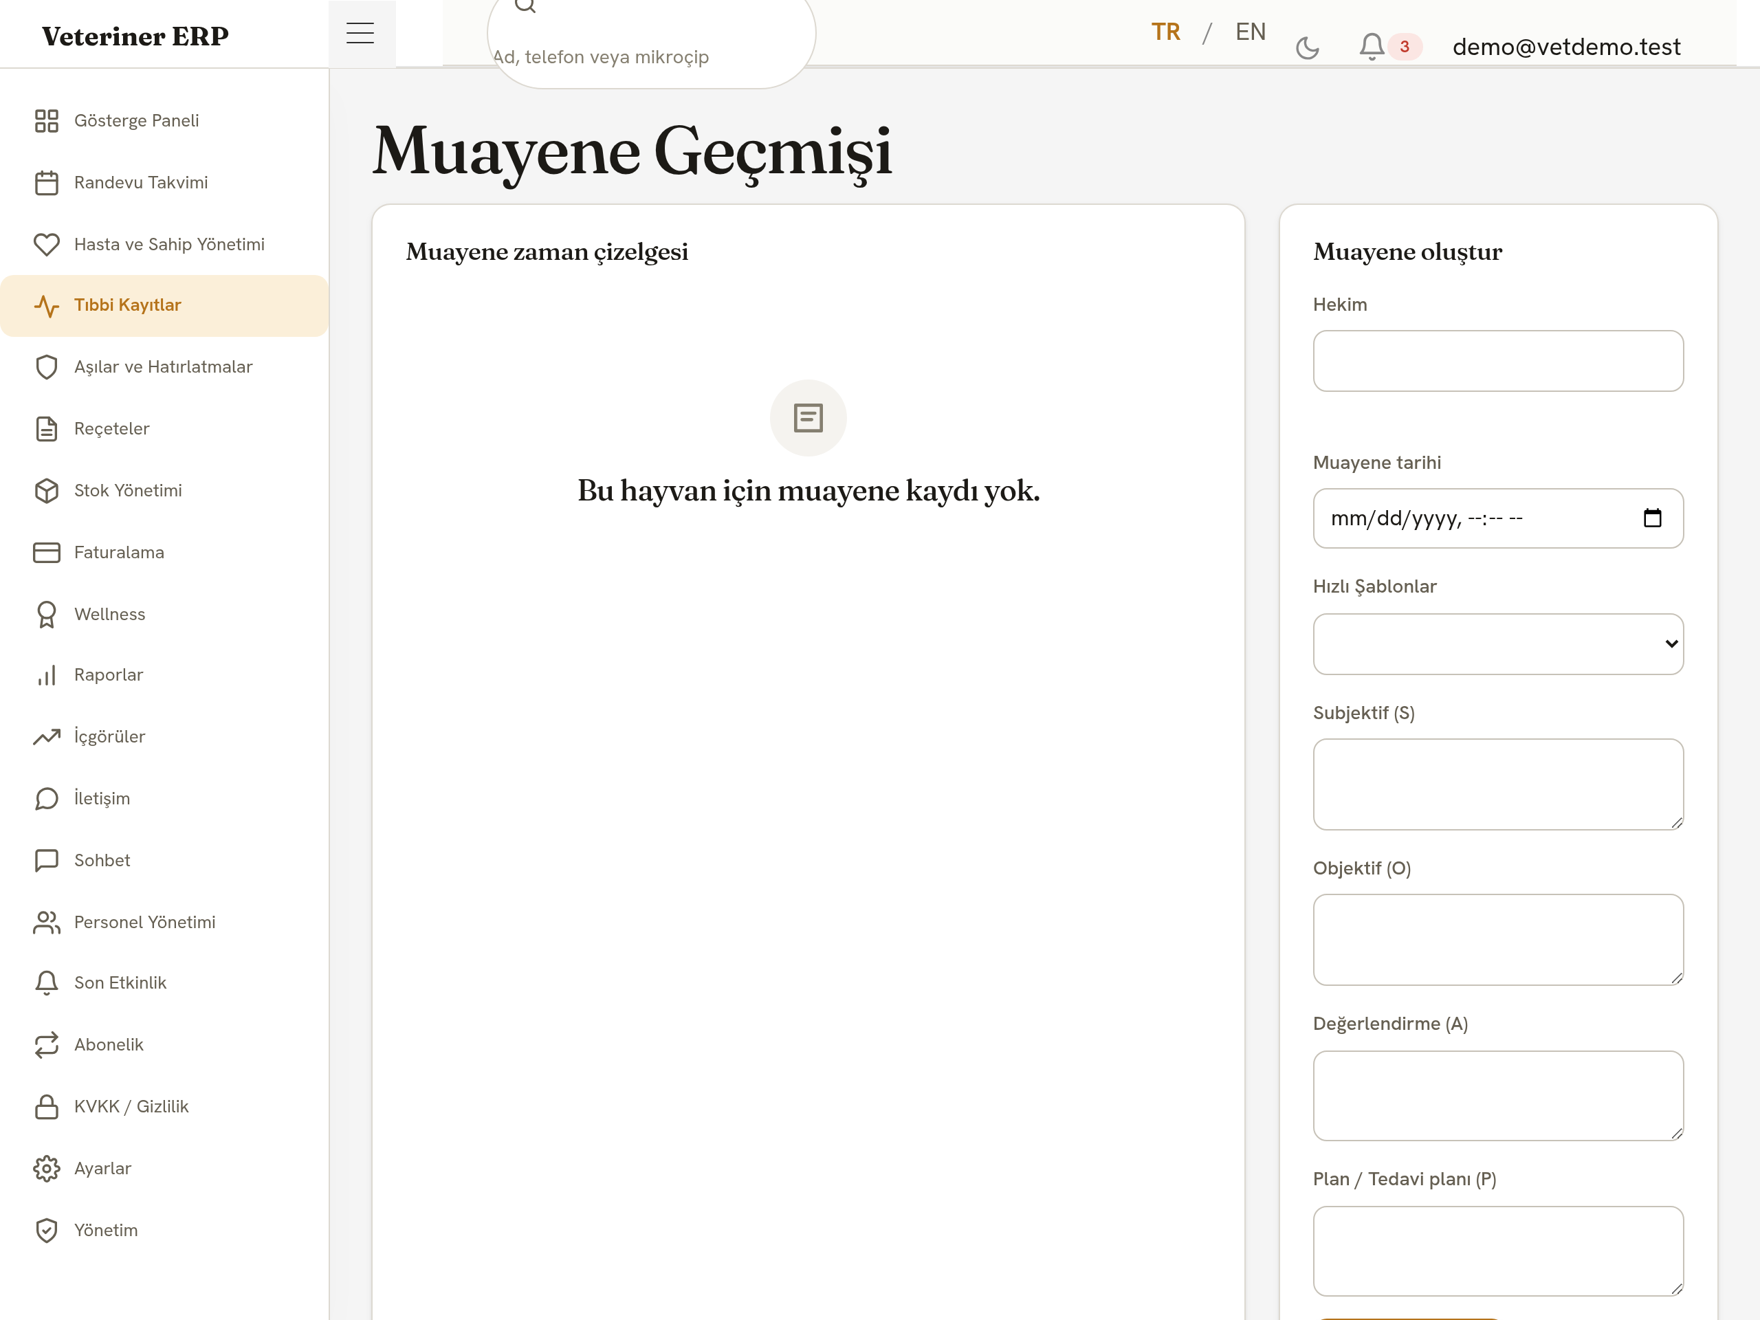Open the Hızlı Şablonlar dropdown

point(1497,643)
